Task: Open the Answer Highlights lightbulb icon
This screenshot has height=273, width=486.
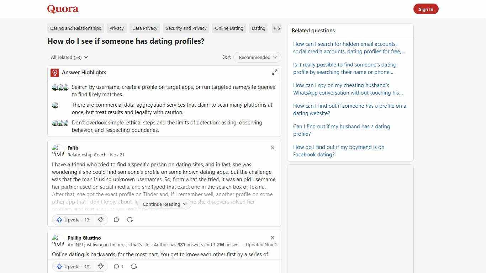Action: coord(54,73)
